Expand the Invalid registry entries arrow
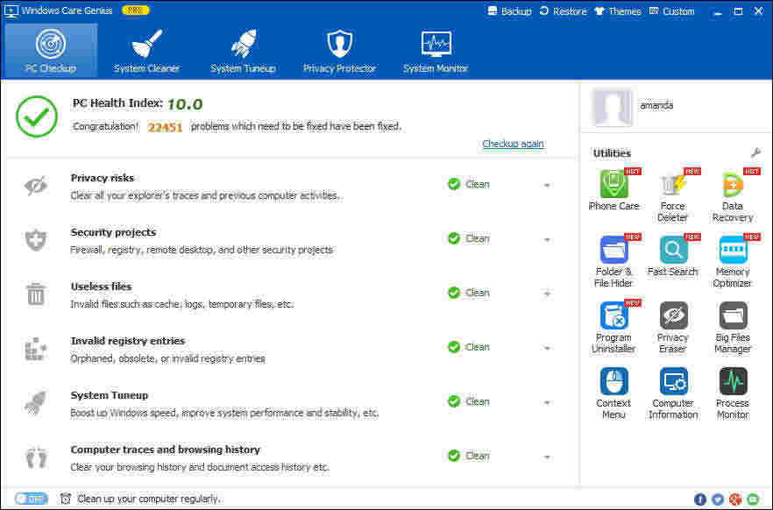 tap(547, 349)
